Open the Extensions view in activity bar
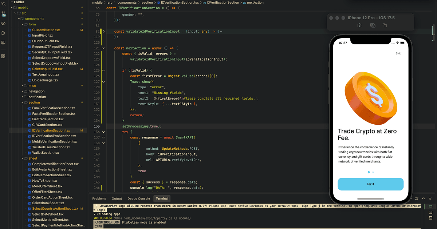 (4, 56)
